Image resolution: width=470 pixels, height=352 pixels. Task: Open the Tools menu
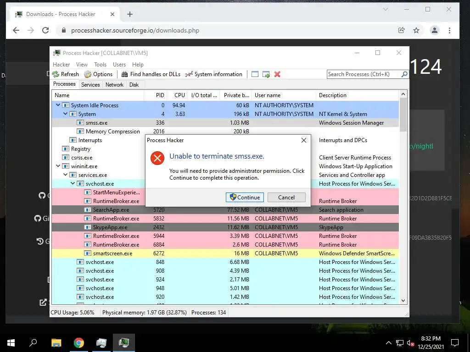click(100, 64)
